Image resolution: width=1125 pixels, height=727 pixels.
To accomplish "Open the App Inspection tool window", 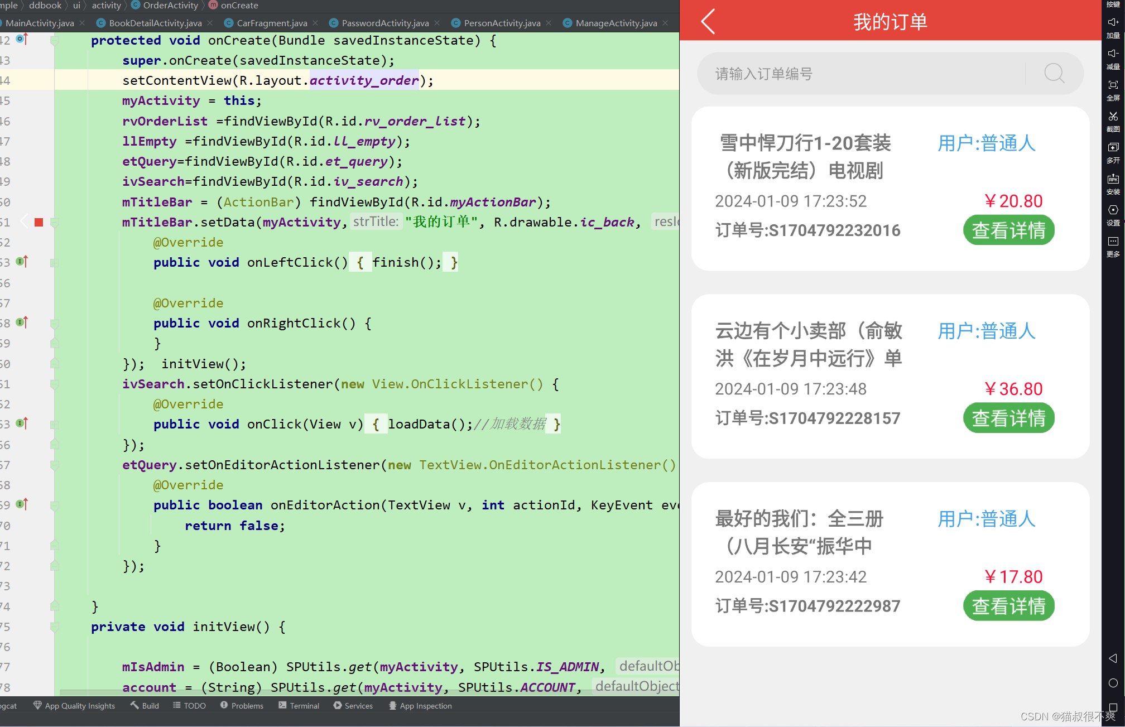I will coord(420,706).
